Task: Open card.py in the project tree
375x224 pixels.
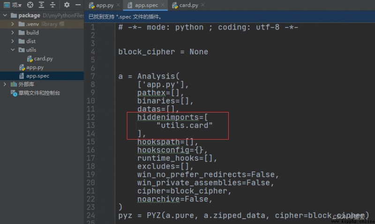Action: (x=42, y=59)
